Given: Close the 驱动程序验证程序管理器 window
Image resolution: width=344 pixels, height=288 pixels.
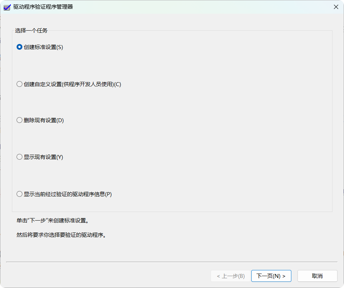Looking at the screenshot, I should [x=336, y=7].
